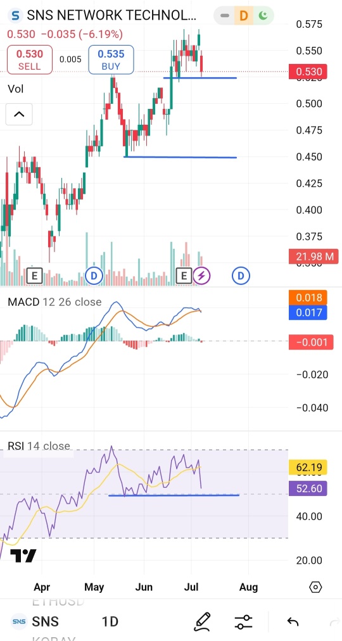Open the SNS NETWORK TECHNOL... symbol title
The height and width of the screenshot is (641, 342).
(111, 16)
